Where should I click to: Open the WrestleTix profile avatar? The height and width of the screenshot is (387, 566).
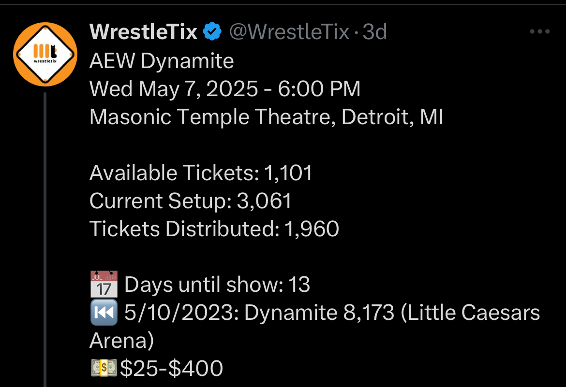[45, 54]
